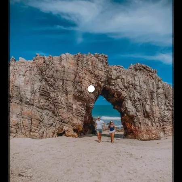The image size is (182, 182).
Task: Click the small cave opening at the left rock base
Action: 61,134
